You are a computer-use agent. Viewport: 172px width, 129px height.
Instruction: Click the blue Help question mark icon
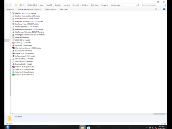click(x=164, y=9)
